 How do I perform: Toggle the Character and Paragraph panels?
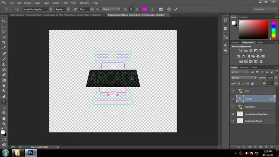click(161, 9)
